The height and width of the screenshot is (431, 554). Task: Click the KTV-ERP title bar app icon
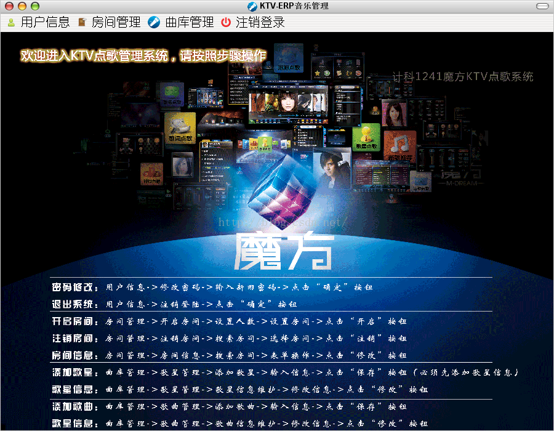(252, 6)
